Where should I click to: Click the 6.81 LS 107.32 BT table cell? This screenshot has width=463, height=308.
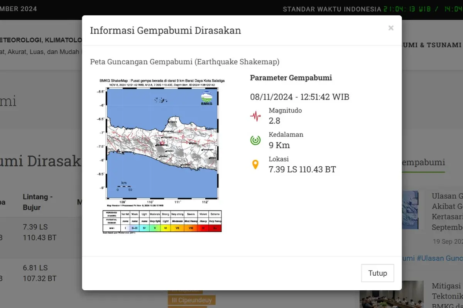click(x=39, y=273)
